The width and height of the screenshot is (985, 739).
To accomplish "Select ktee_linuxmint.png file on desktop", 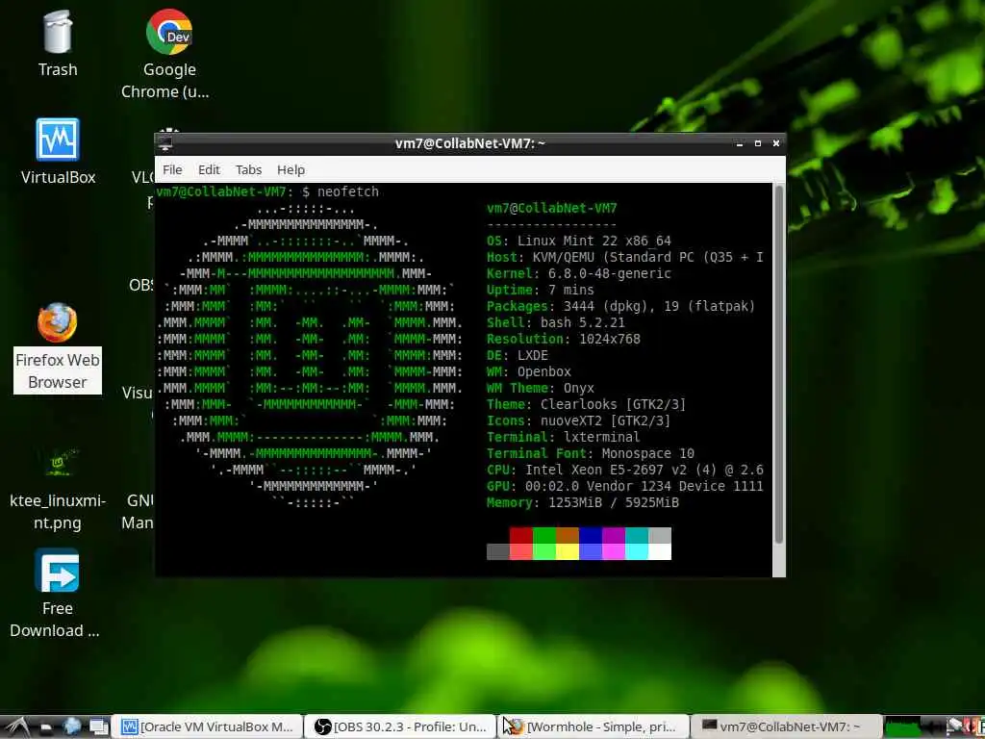I will click(58, 489).
